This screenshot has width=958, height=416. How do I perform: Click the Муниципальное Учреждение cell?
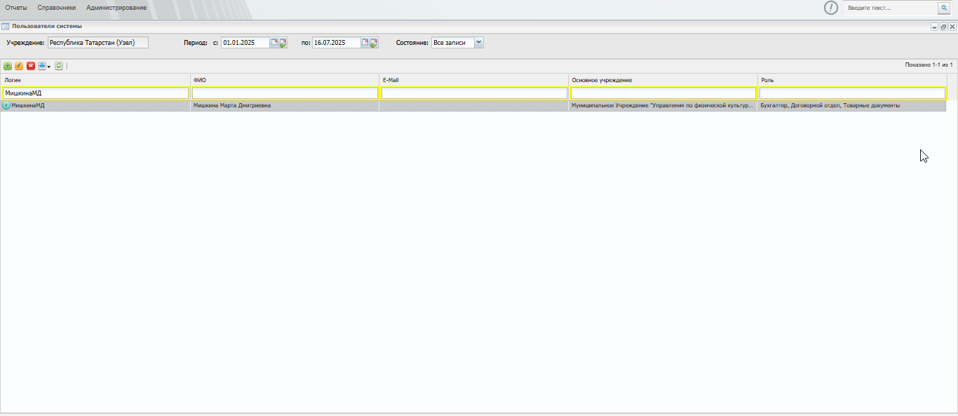(663, 106)
